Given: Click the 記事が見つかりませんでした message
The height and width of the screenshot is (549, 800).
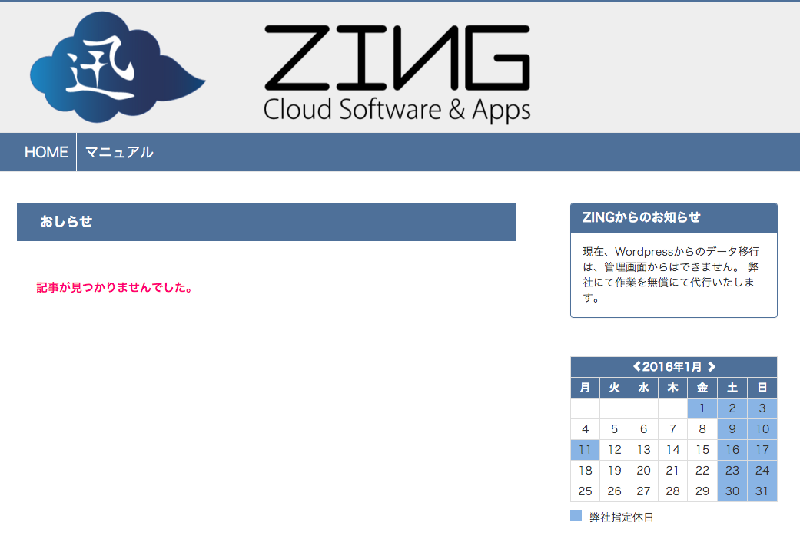Looking at the screenshot, I should tap(114, 287).
